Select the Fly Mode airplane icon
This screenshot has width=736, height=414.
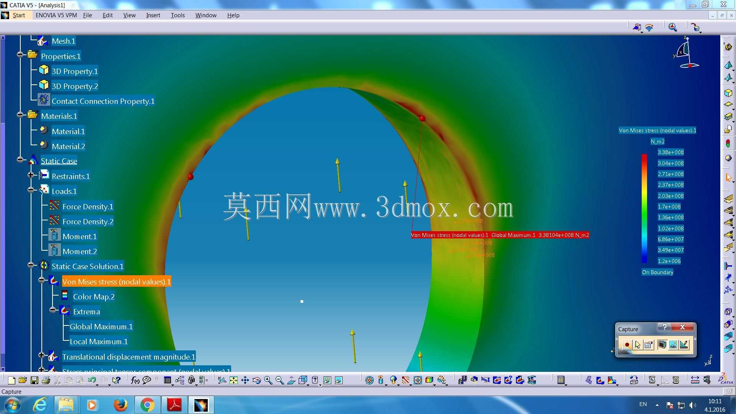click(222, 380)
